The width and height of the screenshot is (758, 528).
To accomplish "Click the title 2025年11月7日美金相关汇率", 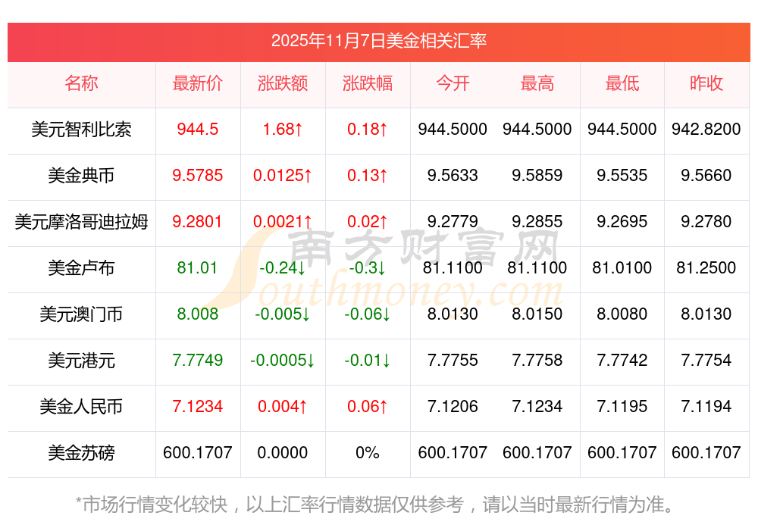I will pyautogui.click(x=378, y=41).
